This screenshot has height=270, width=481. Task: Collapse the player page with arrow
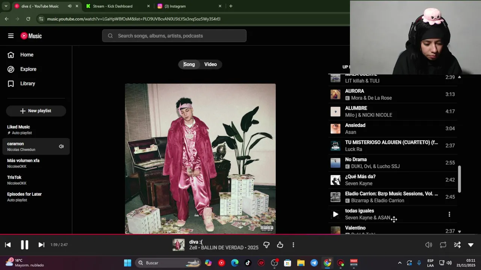[x=471, y=245]
